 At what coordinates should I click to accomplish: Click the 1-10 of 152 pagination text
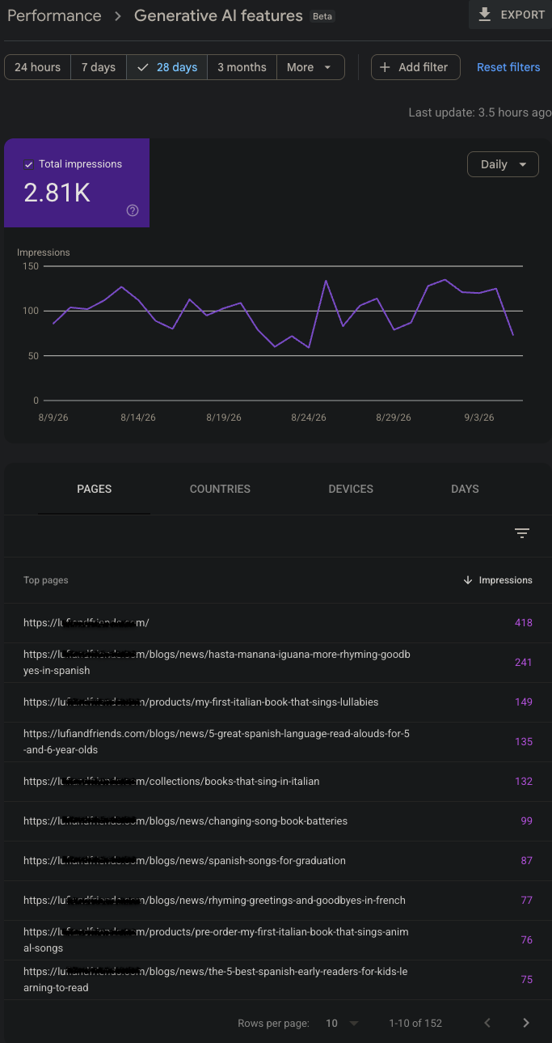[x=415, y=1024]
